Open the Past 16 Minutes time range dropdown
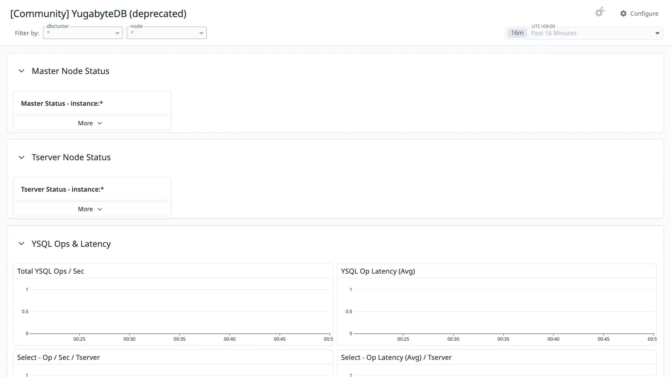 tap(584, 33)
